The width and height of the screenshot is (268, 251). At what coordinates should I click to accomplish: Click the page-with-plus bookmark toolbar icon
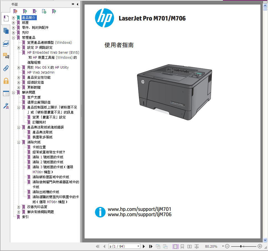pyautogui.click(x=44, y=11)
